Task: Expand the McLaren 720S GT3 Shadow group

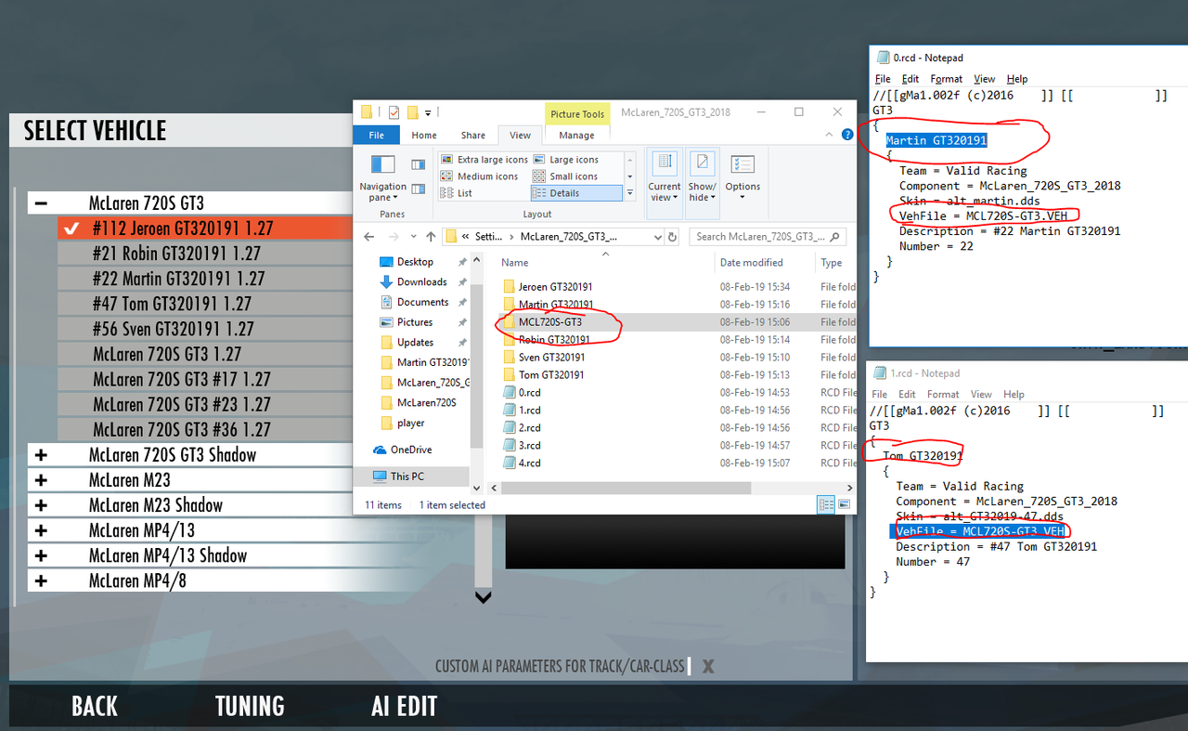Action: [x=41, y=454]
